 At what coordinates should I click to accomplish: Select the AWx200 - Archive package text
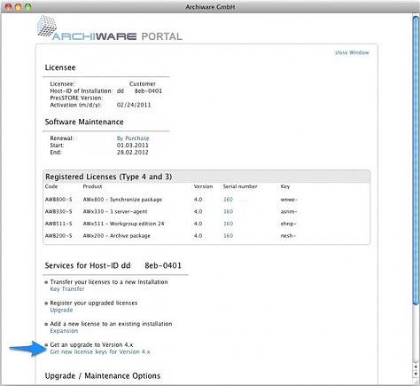pyautogui.click(x=117, y=236)
